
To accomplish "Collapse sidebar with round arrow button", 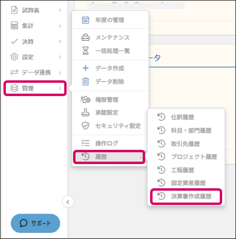I will click(68, 202).
